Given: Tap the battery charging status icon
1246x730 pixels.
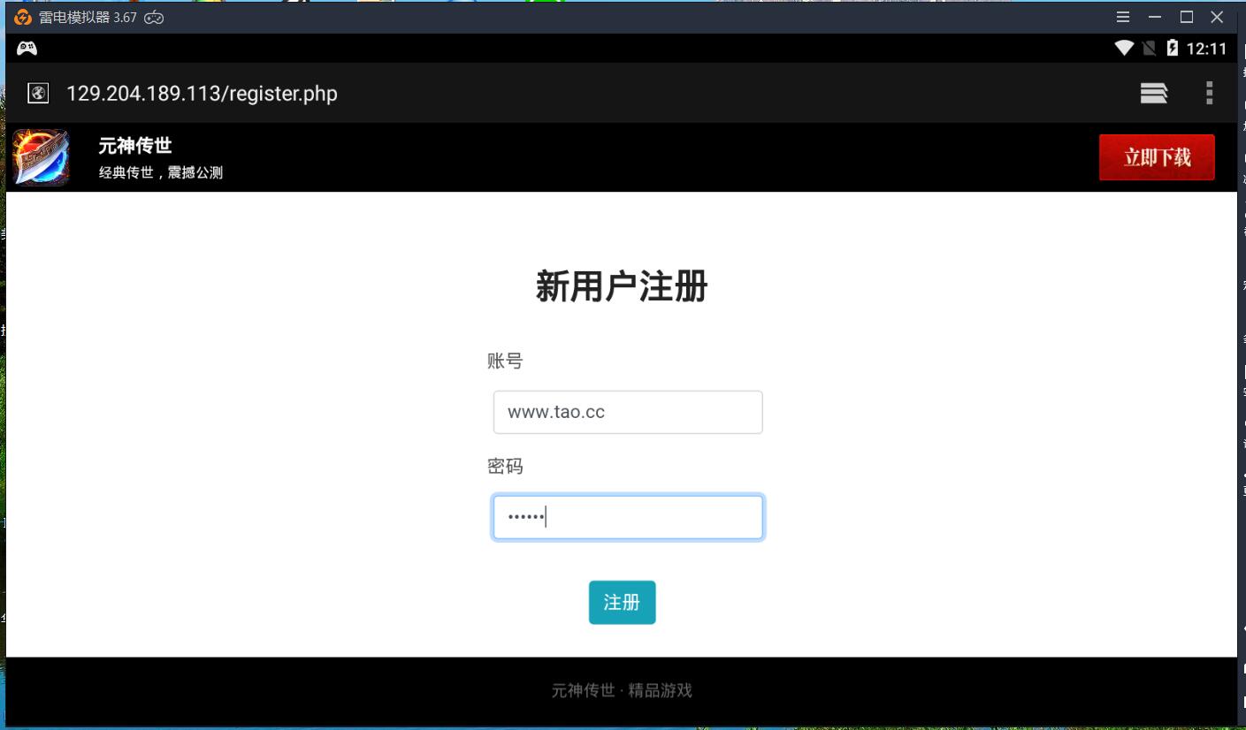Looking at the screenshot, I should (1173, 49).
